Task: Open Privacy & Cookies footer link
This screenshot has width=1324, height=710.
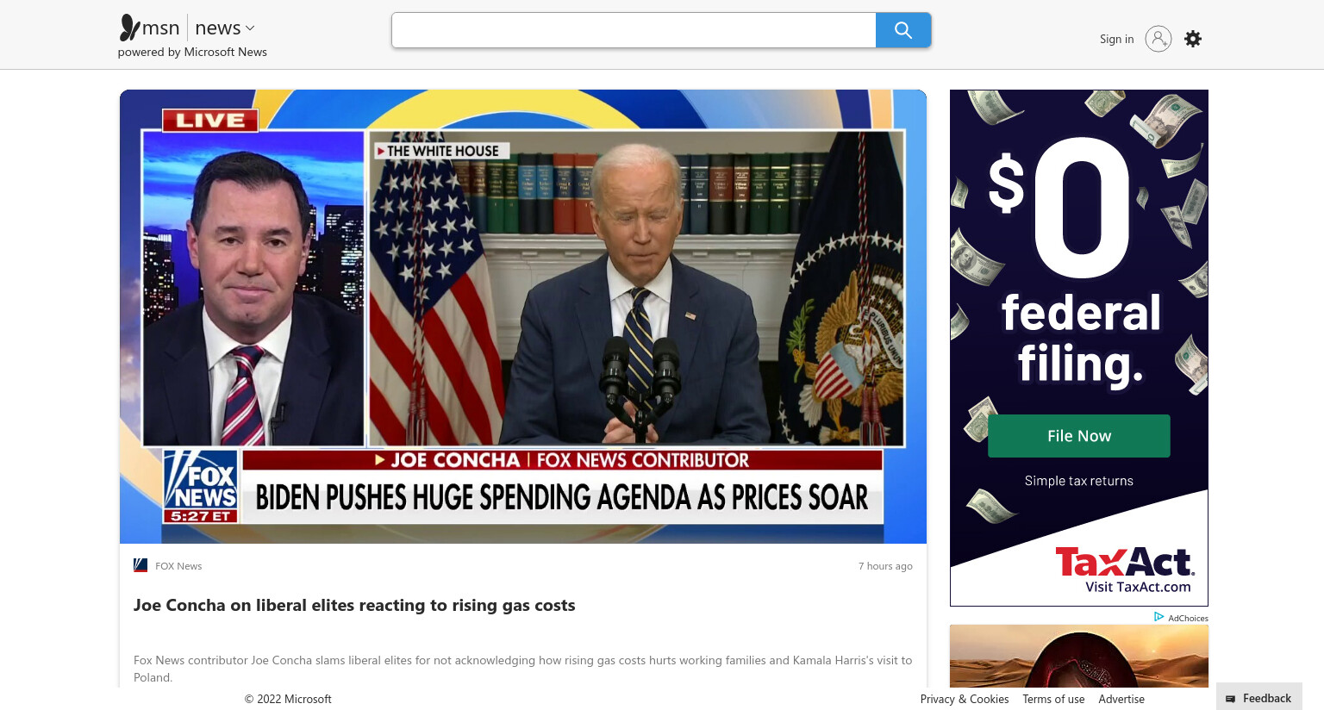Action: pos(965,699)
